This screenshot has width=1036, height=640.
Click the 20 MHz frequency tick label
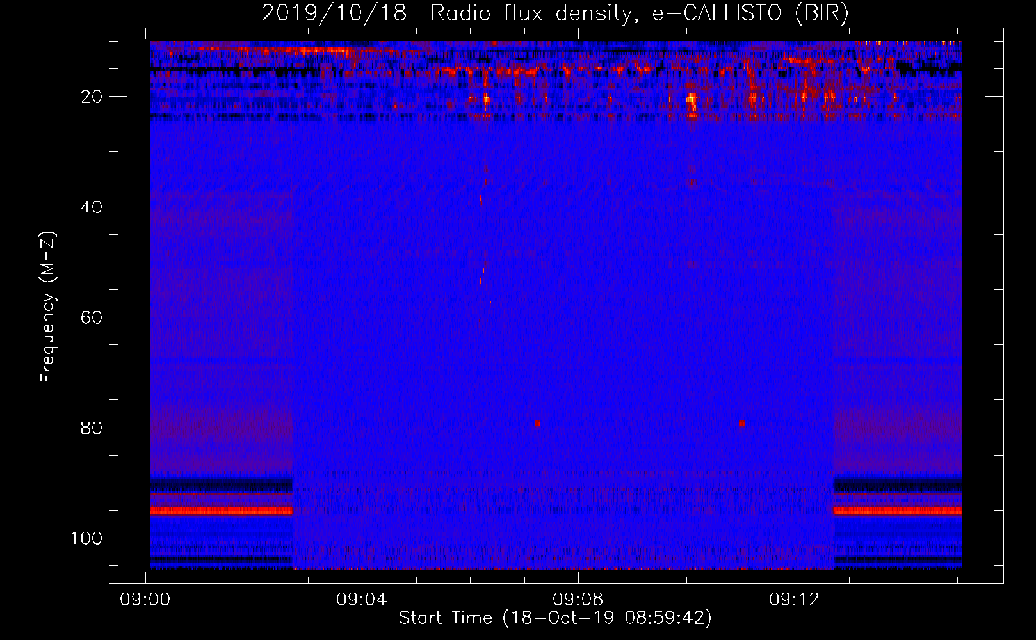[92, 97]
